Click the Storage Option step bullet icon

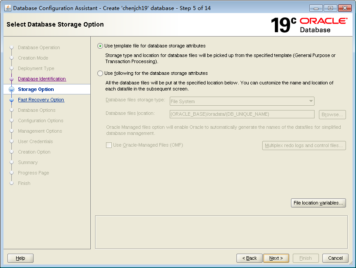pyautogui.click(x=11, y=89)
